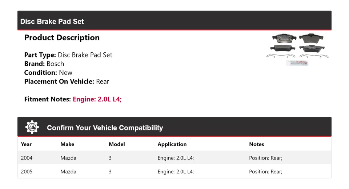Click the Disc Brake Pad Set header title
This screenshot has width=349, height=189.
tap(52, 21)
